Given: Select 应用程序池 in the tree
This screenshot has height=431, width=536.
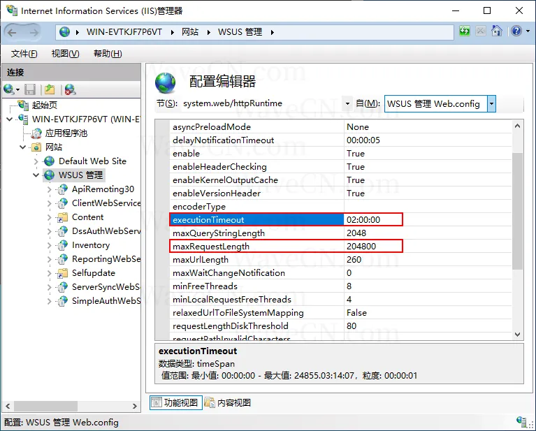Looking at the screenshot, I should coord(66,133).
